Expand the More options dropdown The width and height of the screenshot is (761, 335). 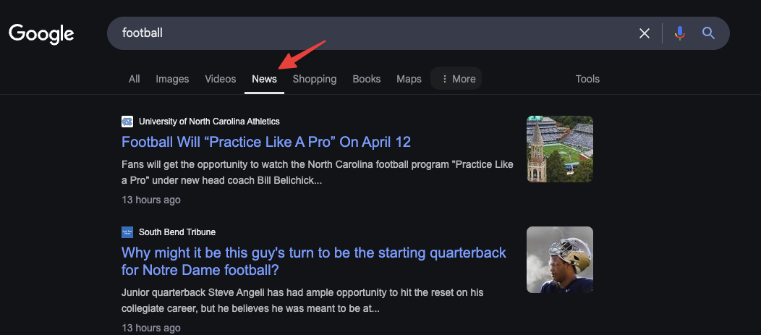(456, 79)
